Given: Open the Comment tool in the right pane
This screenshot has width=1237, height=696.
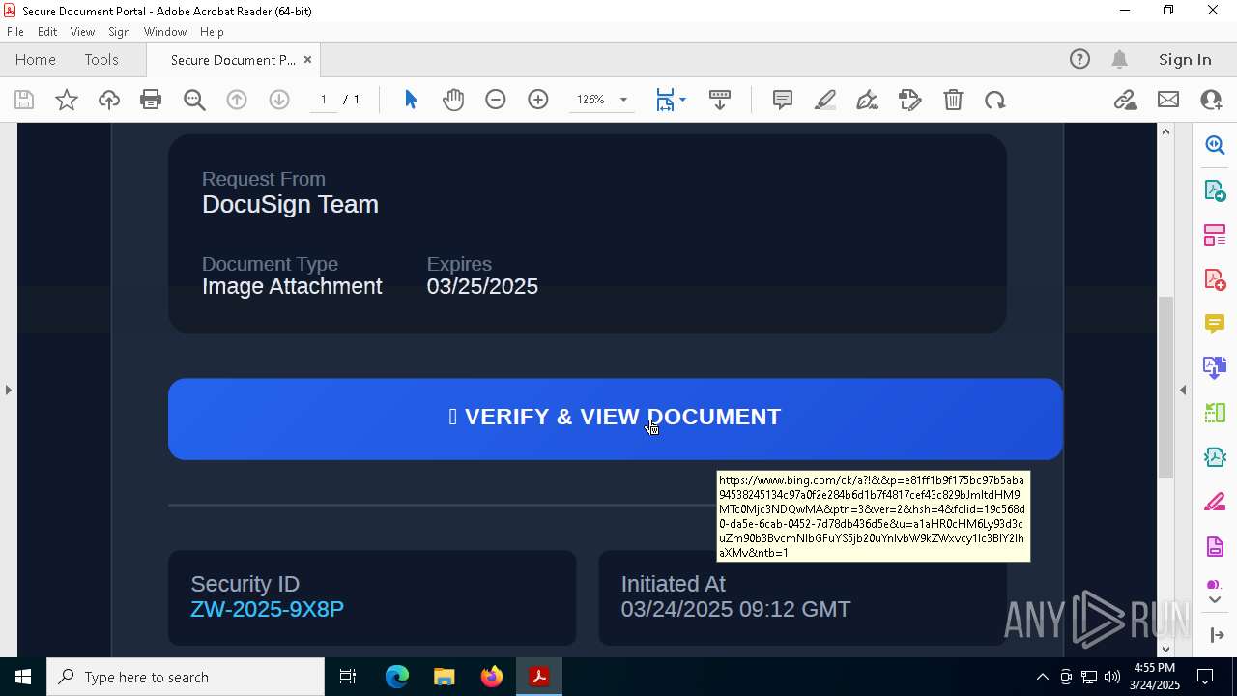Looking at the screenshot, I should (1215, 323).
